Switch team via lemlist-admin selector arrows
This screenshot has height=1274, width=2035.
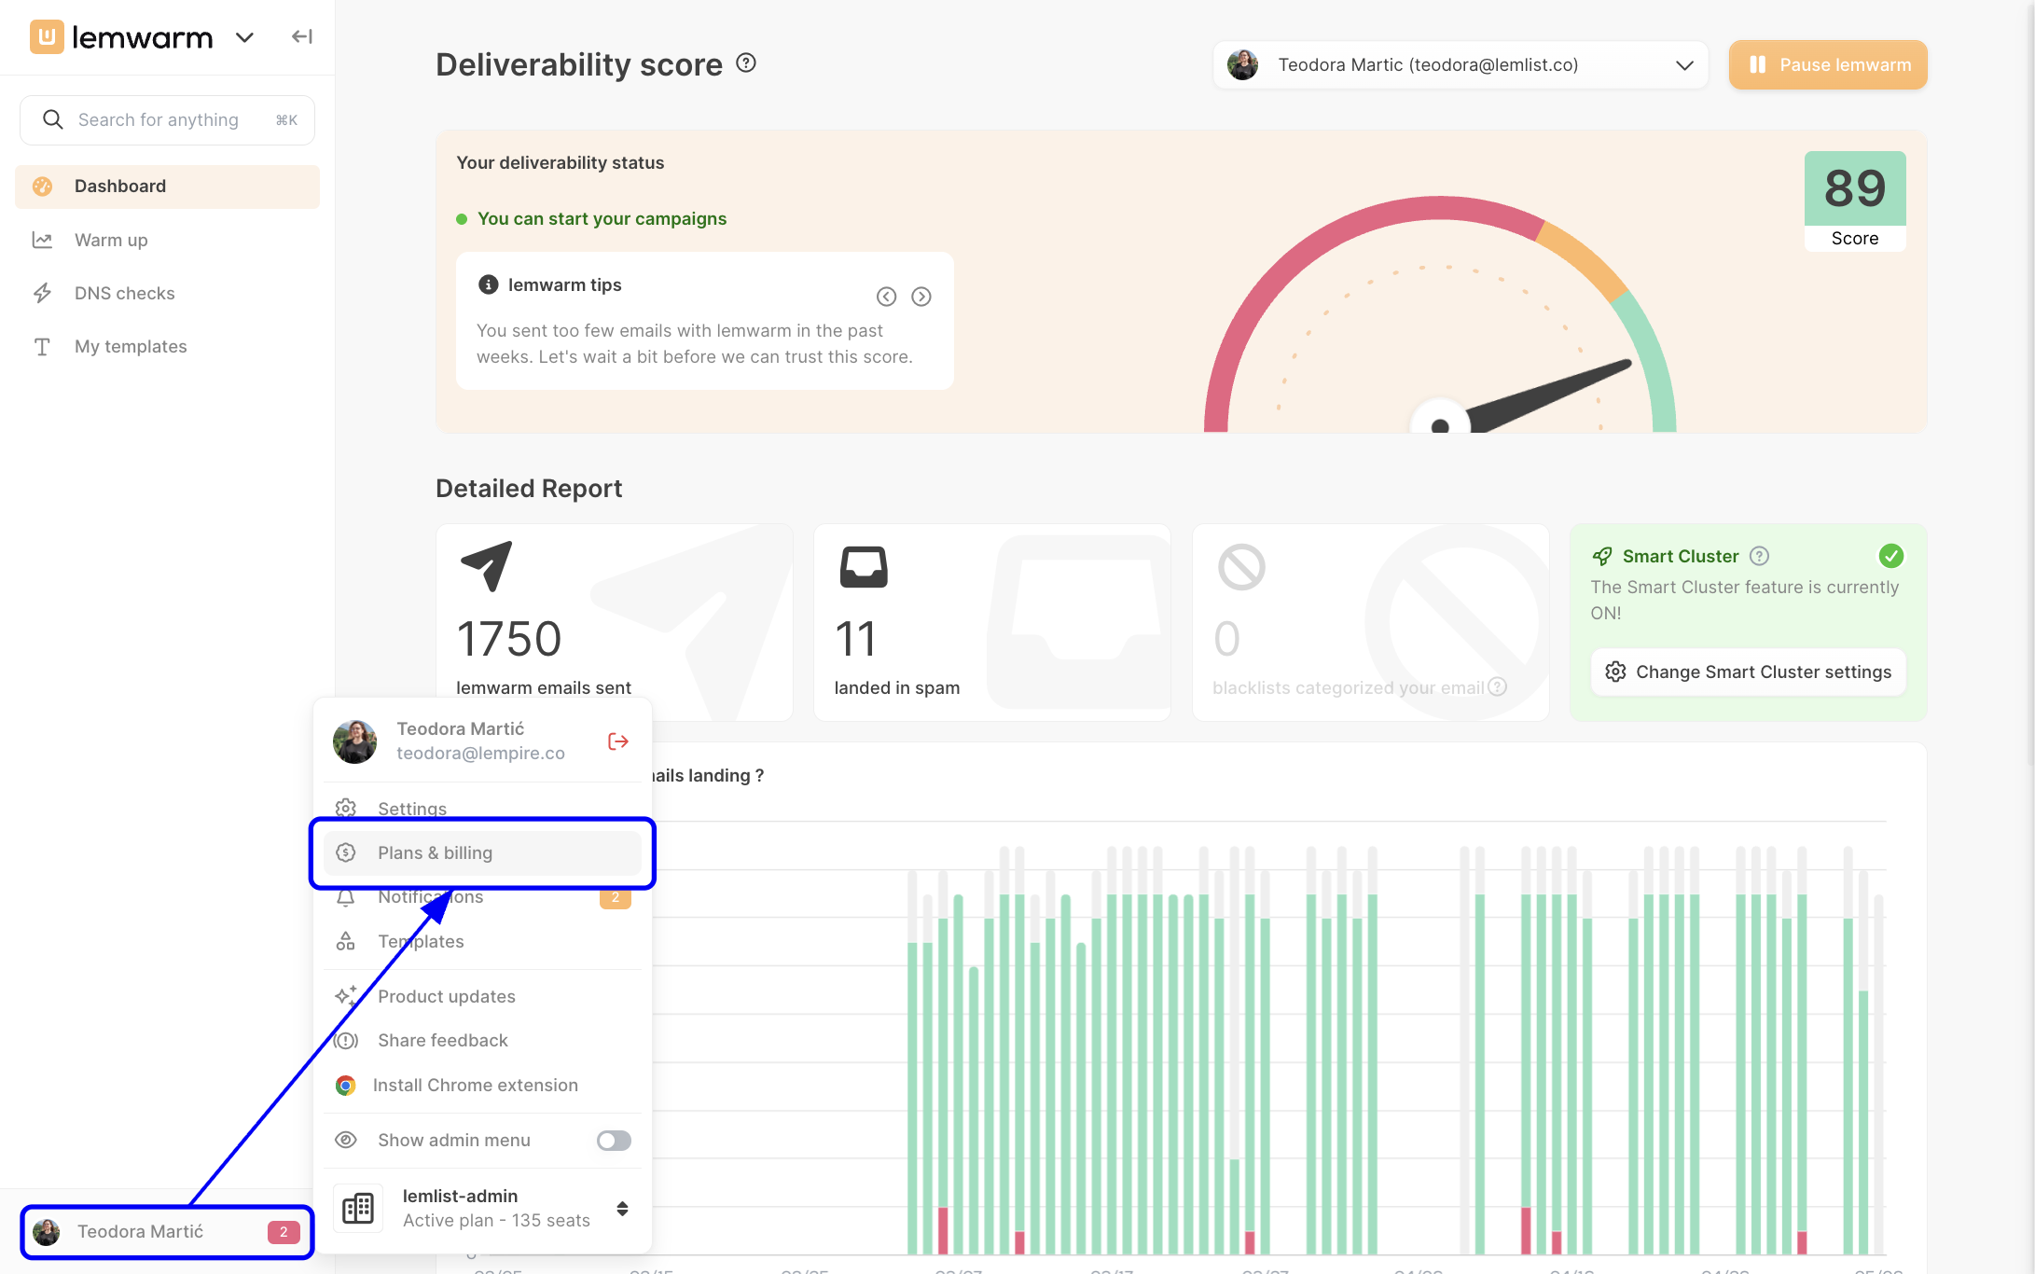click(622, 1208)
